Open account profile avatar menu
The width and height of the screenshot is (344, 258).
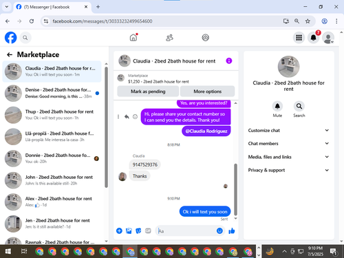[328, 38]
